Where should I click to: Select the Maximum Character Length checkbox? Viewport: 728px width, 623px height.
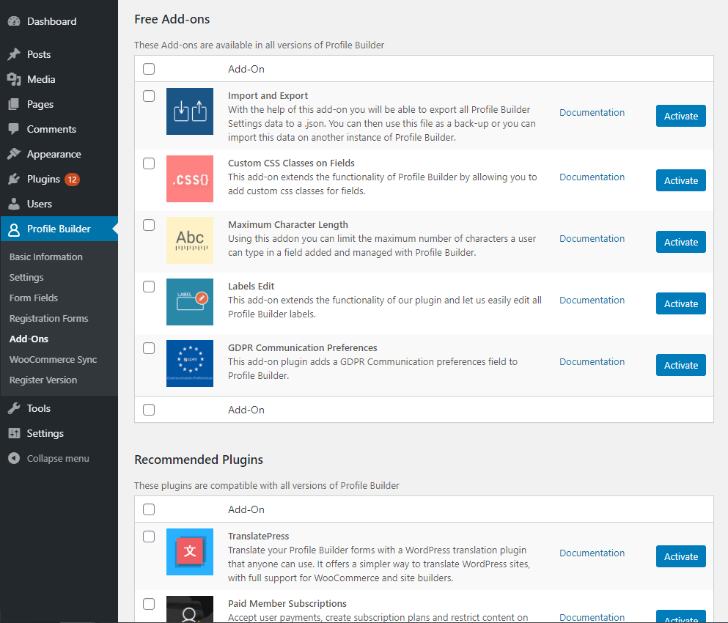point(149,225)
